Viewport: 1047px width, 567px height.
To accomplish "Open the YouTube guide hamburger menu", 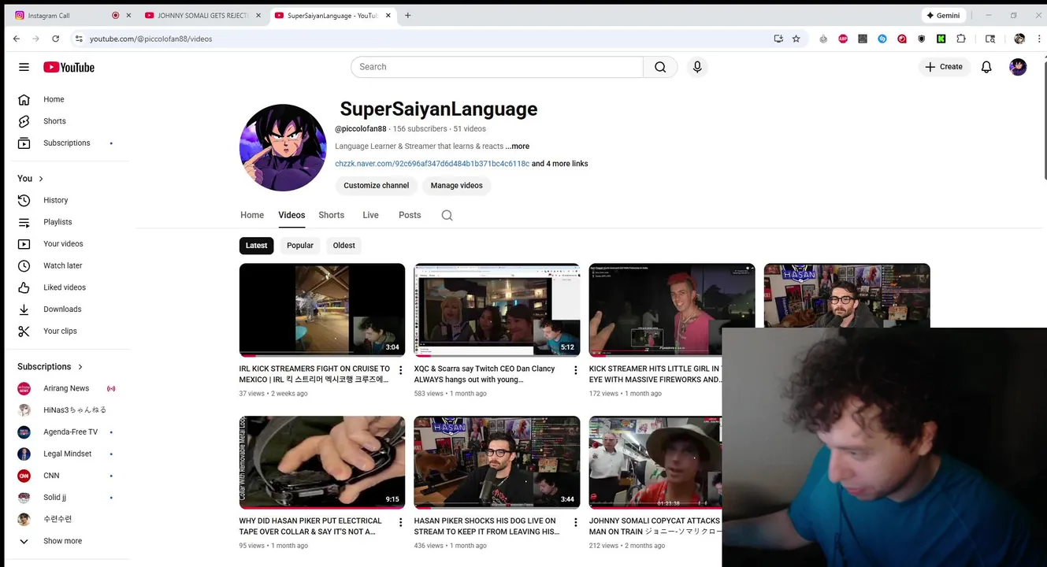I will coord(24,67).
